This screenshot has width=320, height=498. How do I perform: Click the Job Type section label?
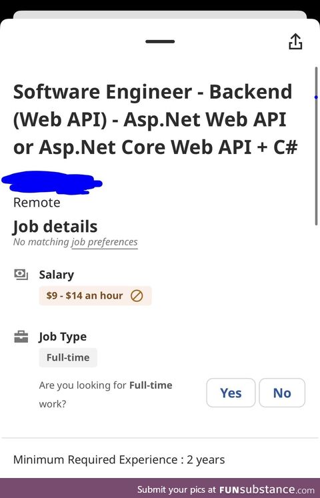tap(63, 337)
